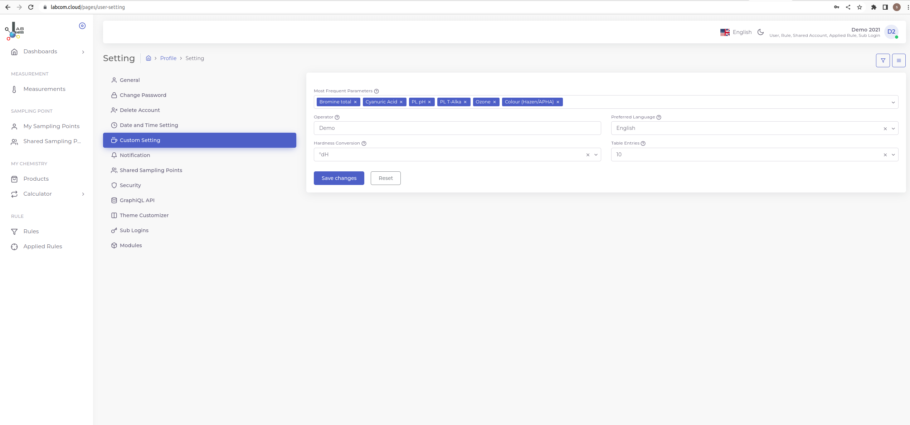Remove the PL T-Alka tag
The image size is (910, 425).
tap(465, 102)
